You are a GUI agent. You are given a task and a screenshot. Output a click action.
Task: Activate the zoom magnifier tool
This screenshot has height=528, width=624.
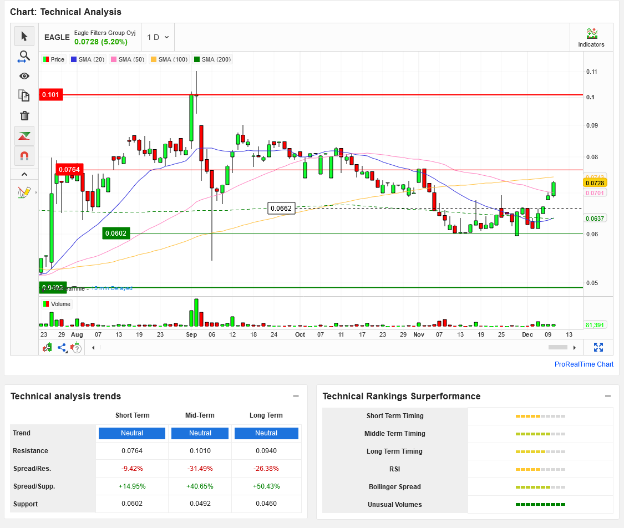coord(24,56)
